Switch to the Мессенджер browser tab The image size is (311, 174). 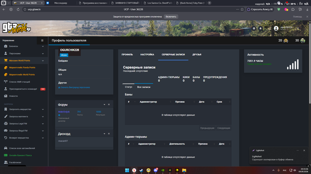(60, 3)
